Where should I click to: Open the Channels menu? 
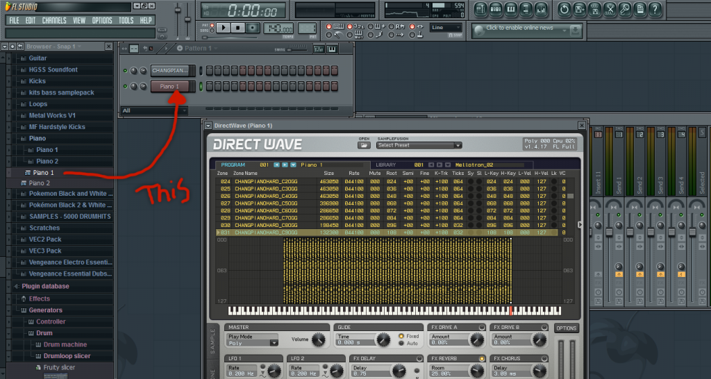click(54, 20)
